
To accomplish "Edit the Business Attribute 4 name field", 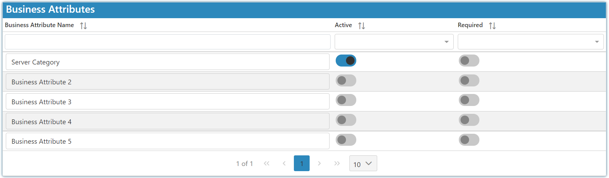I will (168, 121).
